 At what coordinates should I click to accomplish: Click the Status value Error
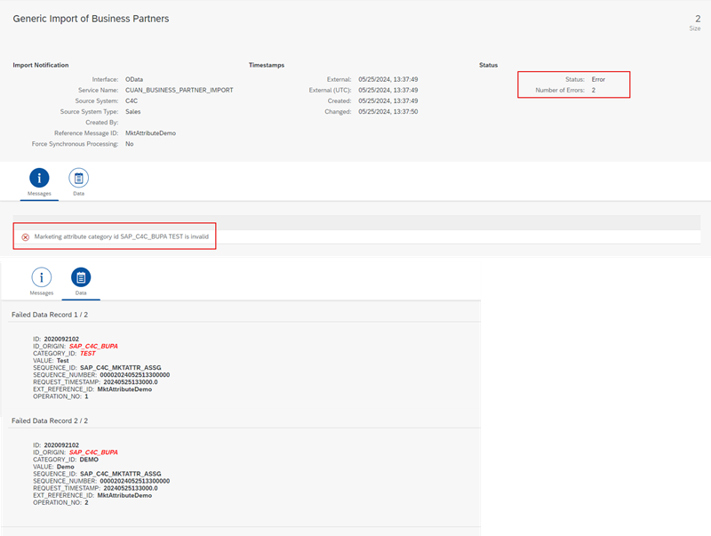[x=598, y=79]
